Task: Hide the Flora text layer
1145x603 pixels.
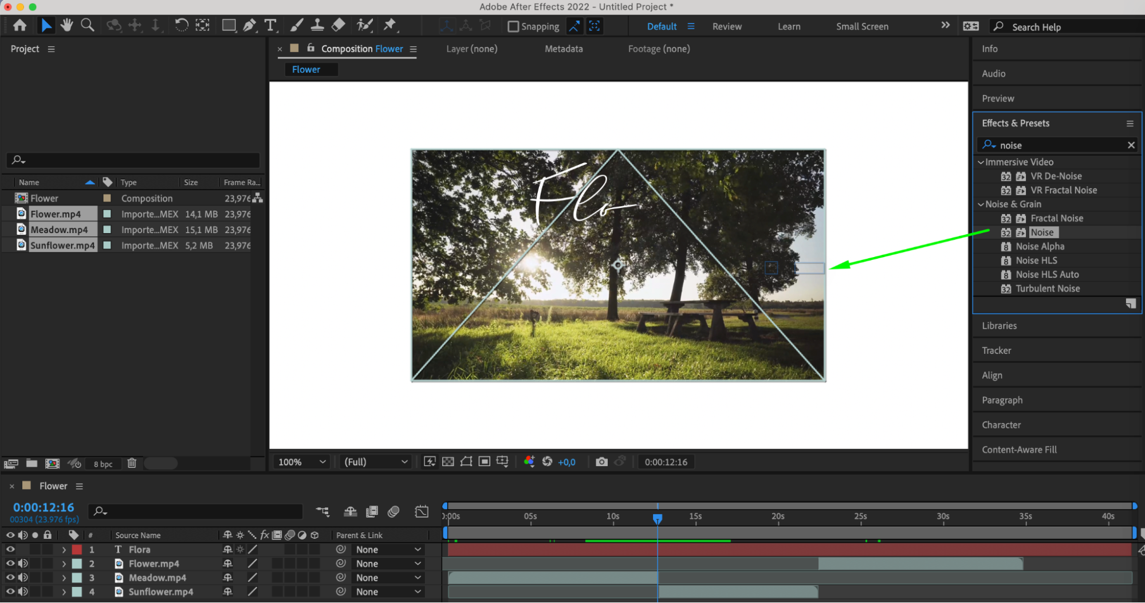Action: (10, 549)
